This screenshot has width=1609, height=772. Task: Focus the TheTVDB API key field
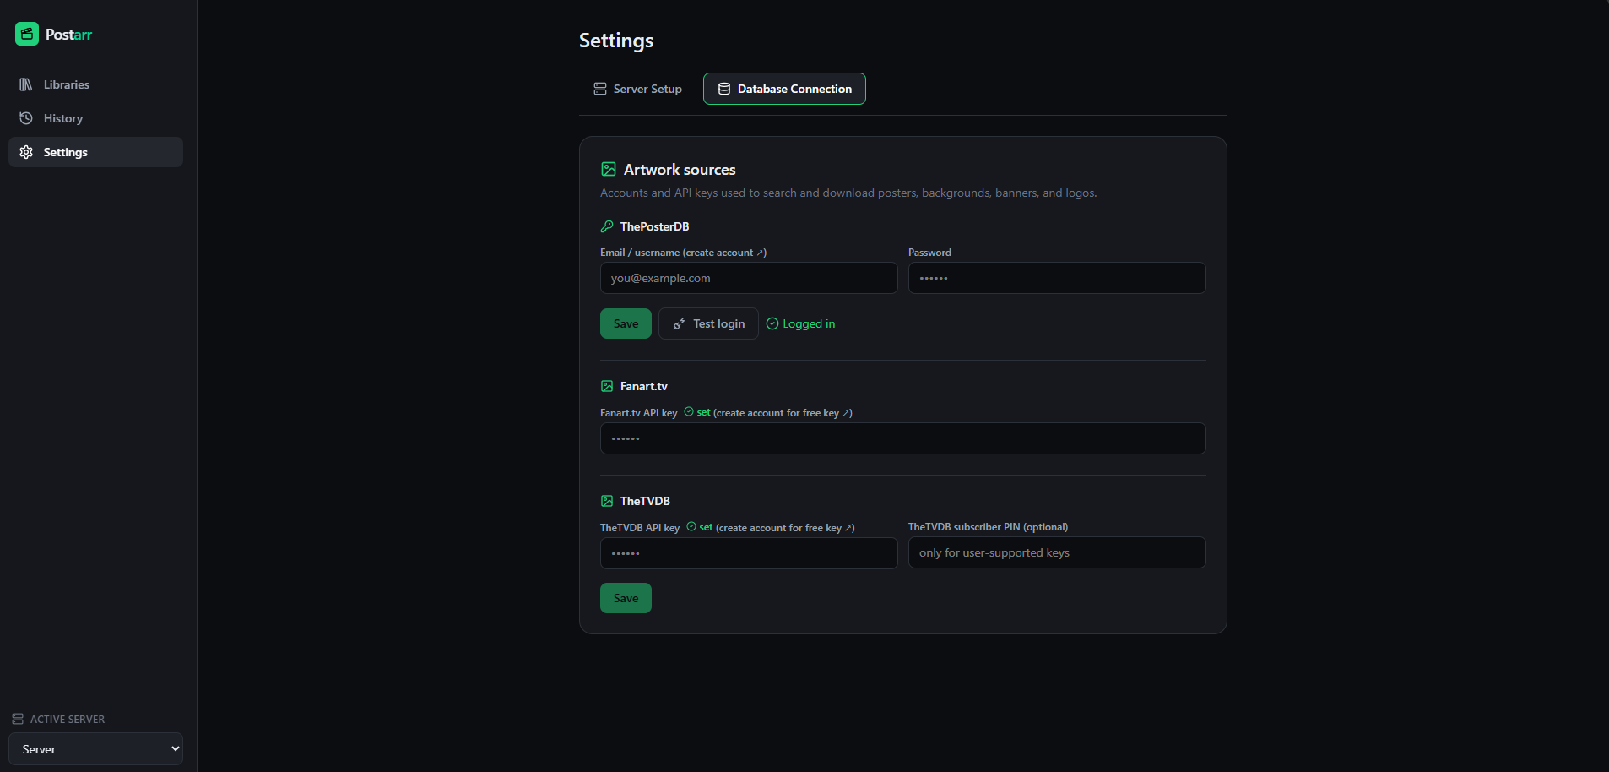click(x=749, y=553)
